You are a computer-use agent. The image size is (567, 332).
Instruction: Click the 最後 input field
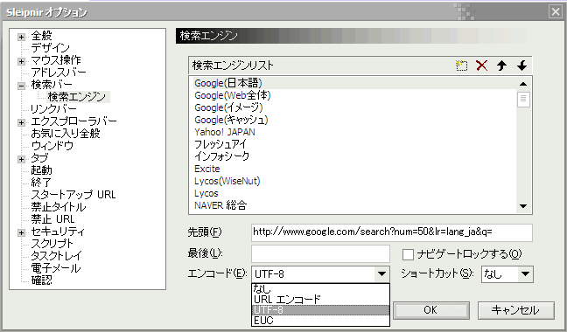point(320,253)
